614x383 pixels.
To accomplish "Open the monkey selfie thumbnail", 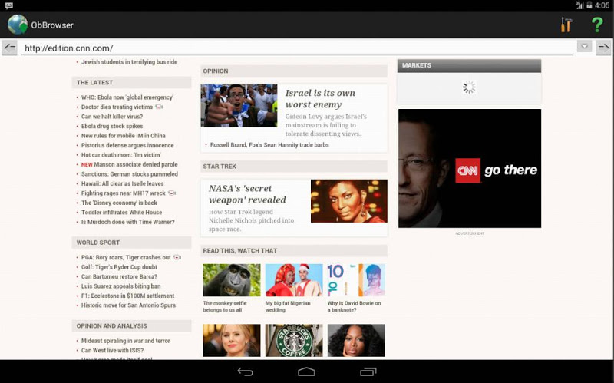I will click(232, 280).
